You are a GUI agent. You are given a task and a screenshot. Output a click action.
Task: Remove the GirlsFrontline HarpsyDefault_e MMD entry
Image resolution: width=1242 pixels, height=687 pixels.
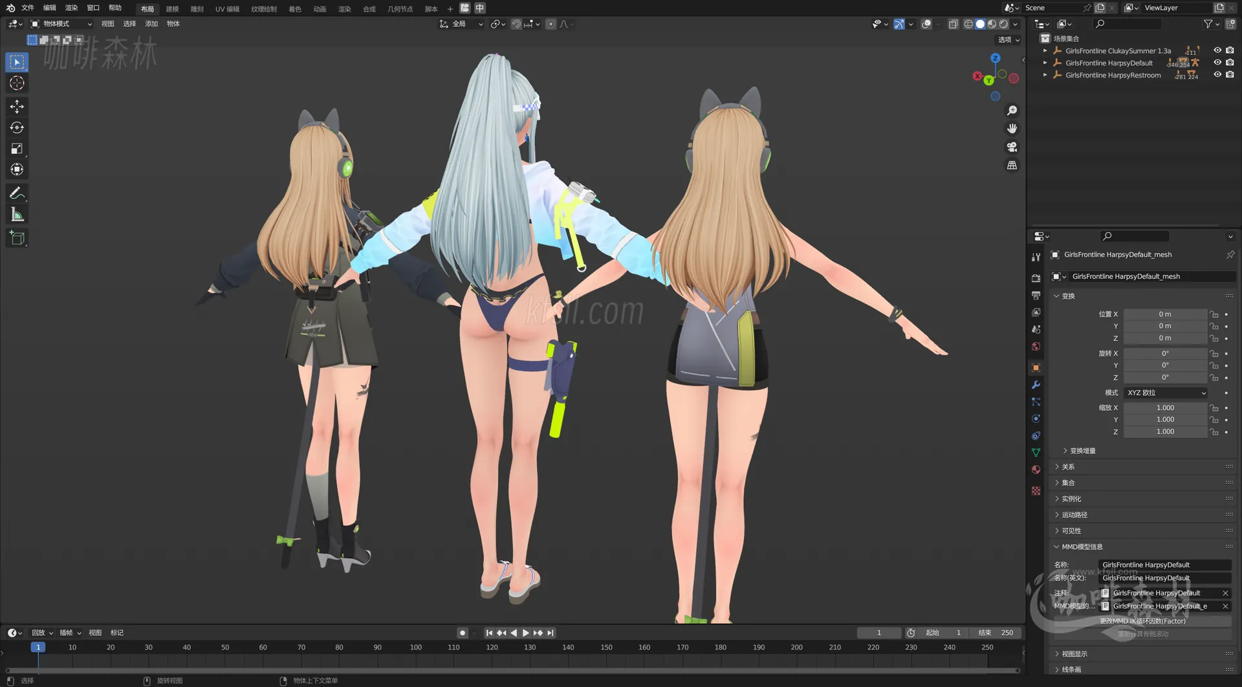tap(1225, 606)
